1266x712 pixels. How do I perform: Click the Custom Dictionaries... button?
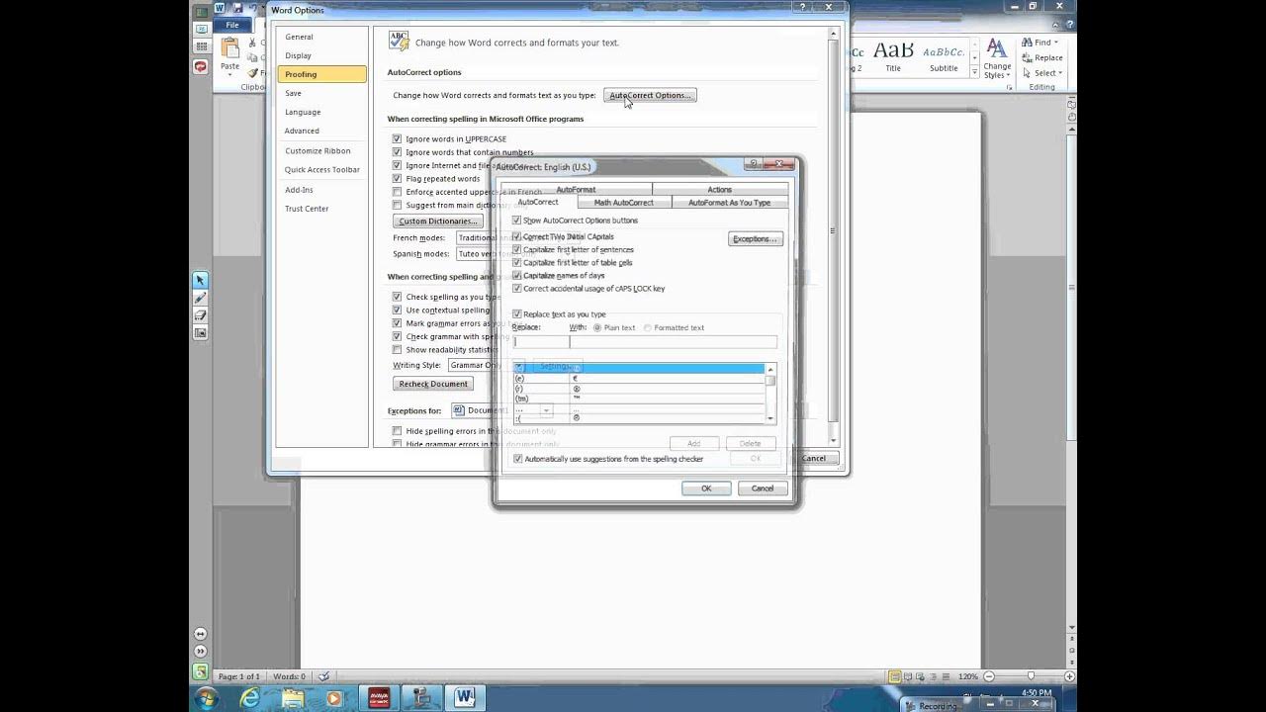[438, 222]
